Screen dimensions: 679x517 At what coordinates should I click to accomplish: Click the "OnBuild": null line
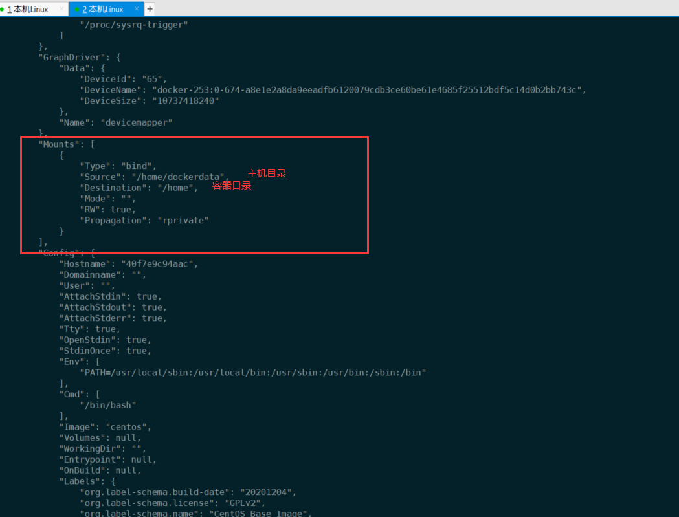(x=100, y=470)
